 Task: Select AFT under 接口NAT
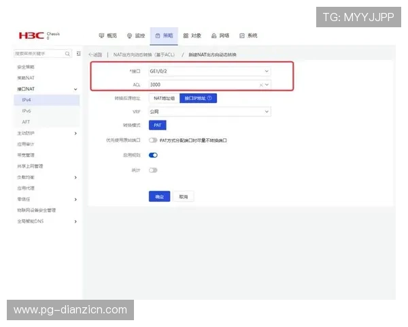[x=26, y=122]
